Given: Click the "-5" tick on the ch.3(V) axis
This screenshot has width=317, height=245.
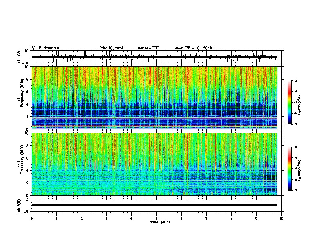Looking at the screenshot, I should click(x=27, y=212).
